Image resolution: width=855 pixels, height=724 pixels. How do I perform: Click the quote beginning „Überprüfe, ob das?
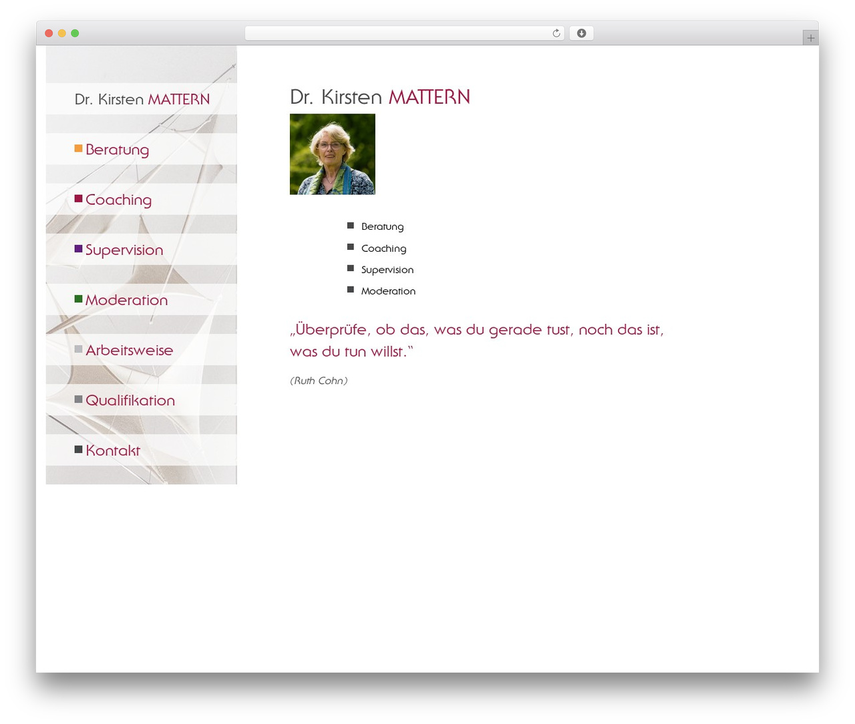(477, 340)
